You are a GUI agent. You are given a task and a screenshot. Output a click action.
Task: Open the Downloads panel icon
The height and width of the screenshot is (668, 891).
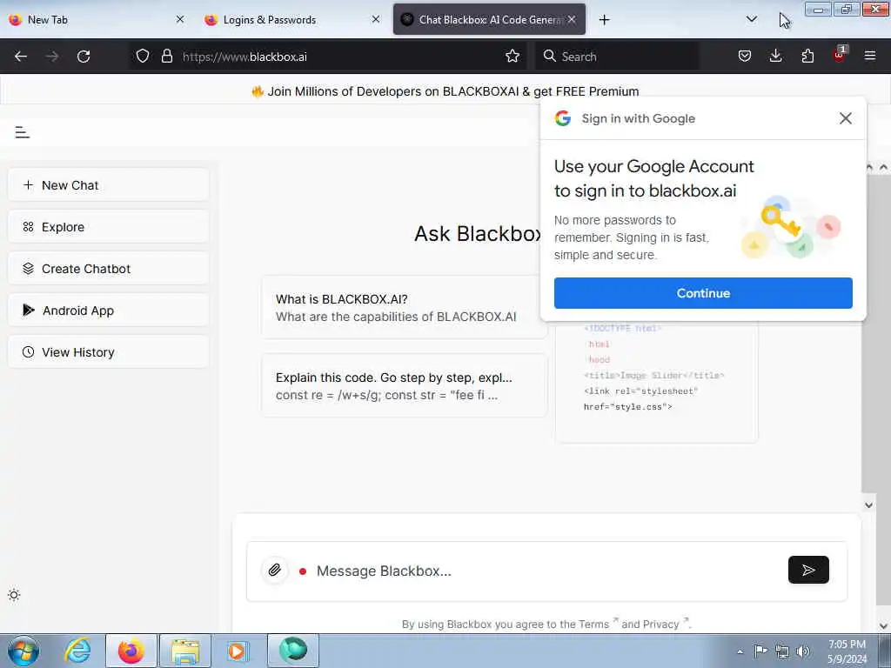pos(775,57)
